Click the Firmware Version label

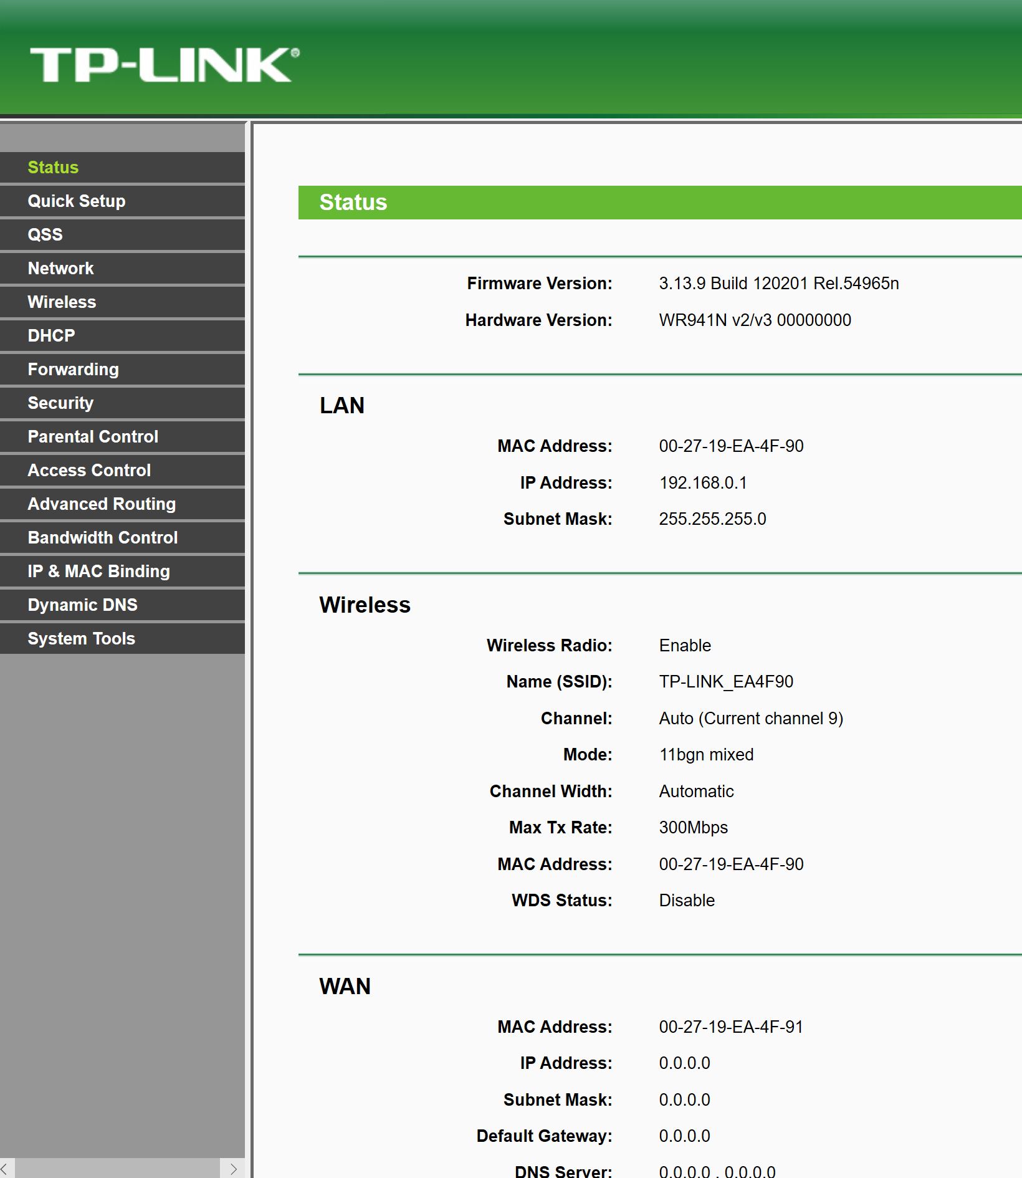(x=540, y=284)
